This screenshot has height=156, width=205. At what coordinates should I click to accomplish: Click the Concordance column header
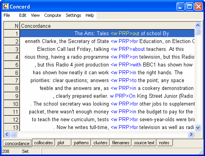[107, 26]
